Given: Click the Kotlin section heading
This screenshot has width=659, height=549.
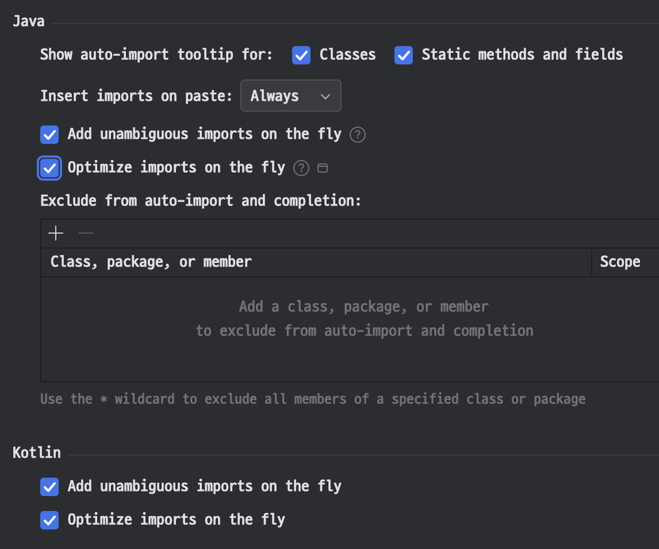Looking at the screenshot, I should click(x=37, y=452).
